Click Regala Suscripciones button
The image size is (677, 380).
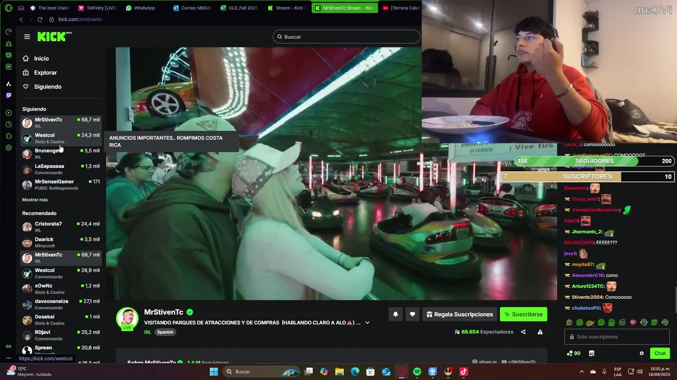point(460,315)
